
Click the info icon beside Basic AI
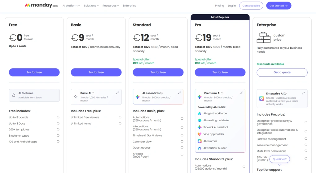click(93, 93)
